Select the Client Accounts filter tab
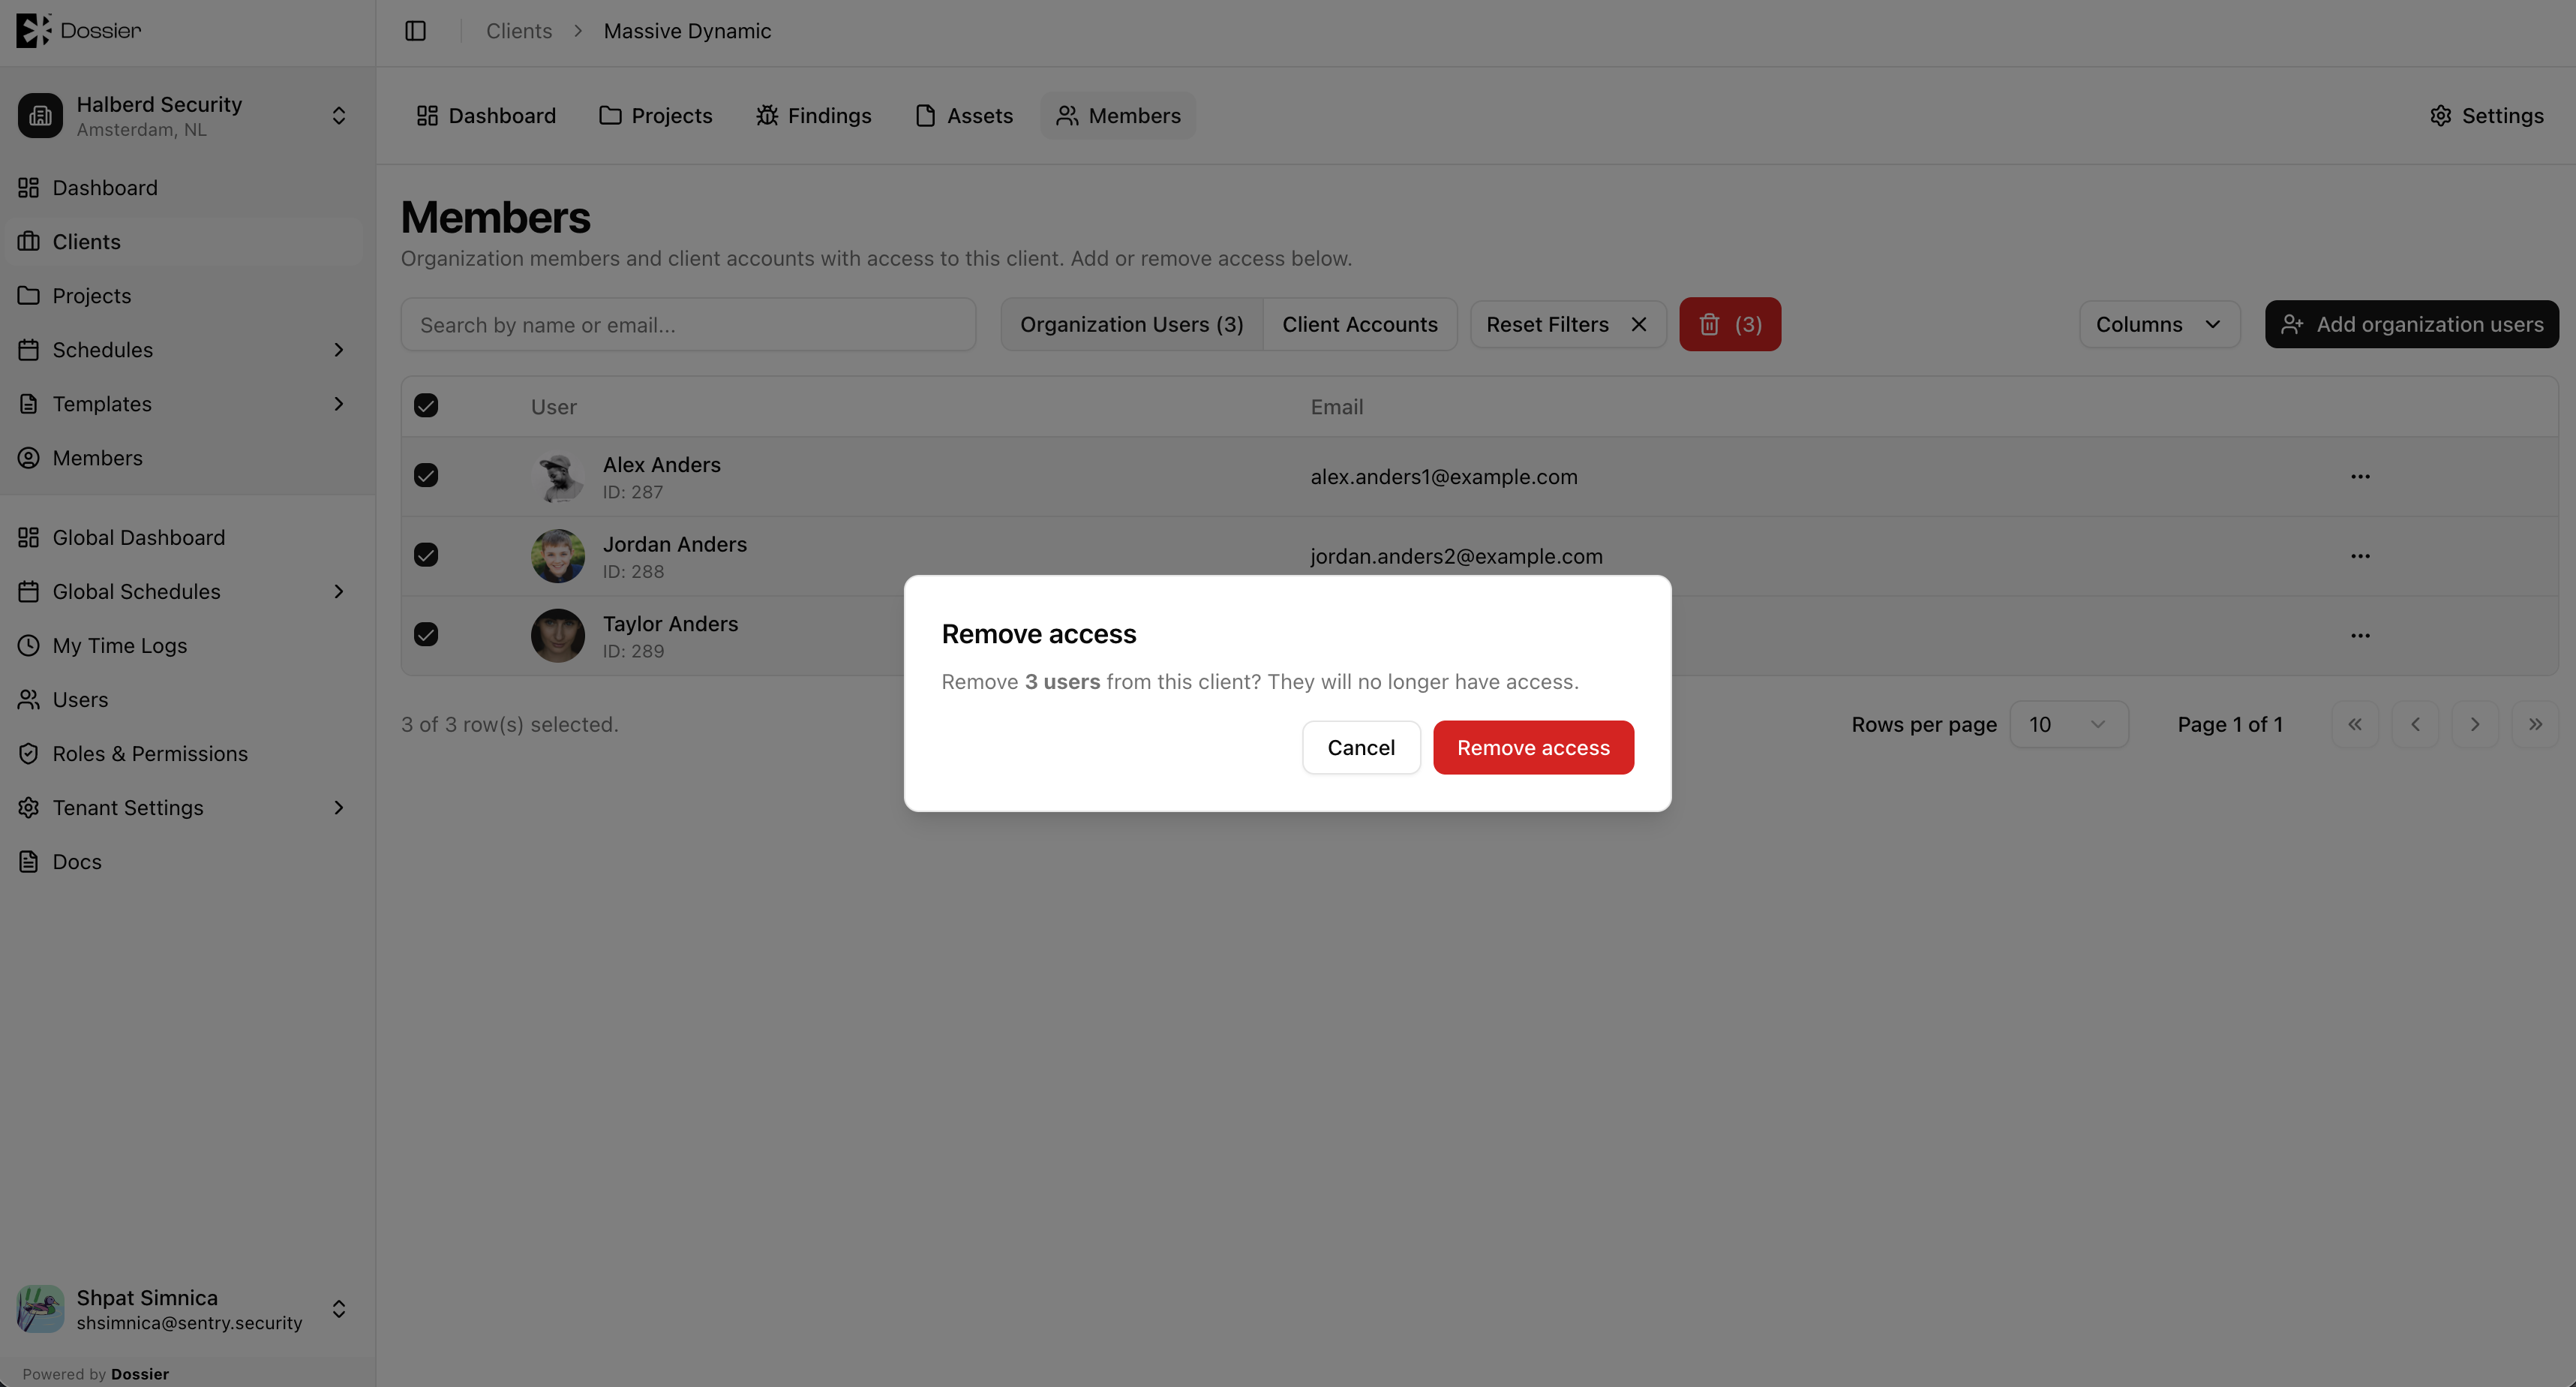The image size is (2576, 1387). coord(1360,324)
